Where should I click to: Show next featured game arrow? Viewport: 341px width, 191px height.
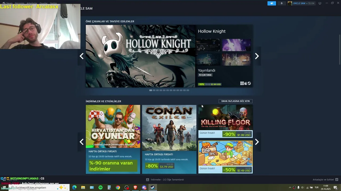tap(257, 56)
